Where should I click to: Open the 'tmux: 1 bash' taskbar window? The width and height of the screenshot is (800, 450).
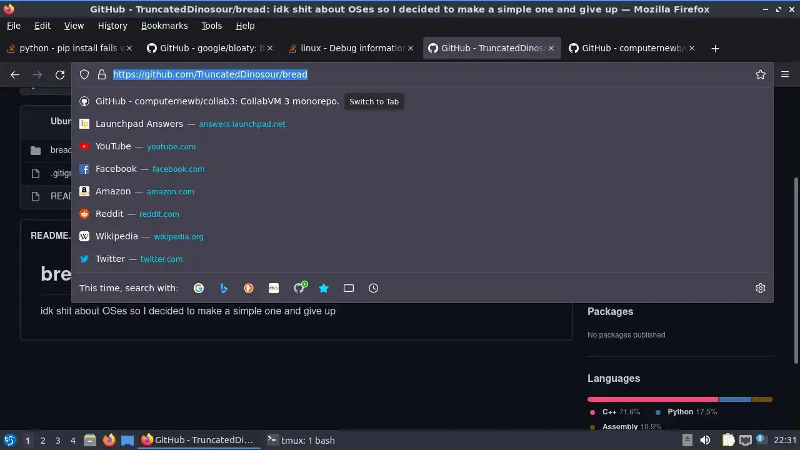pyautogui.click(x=301, y=440)
